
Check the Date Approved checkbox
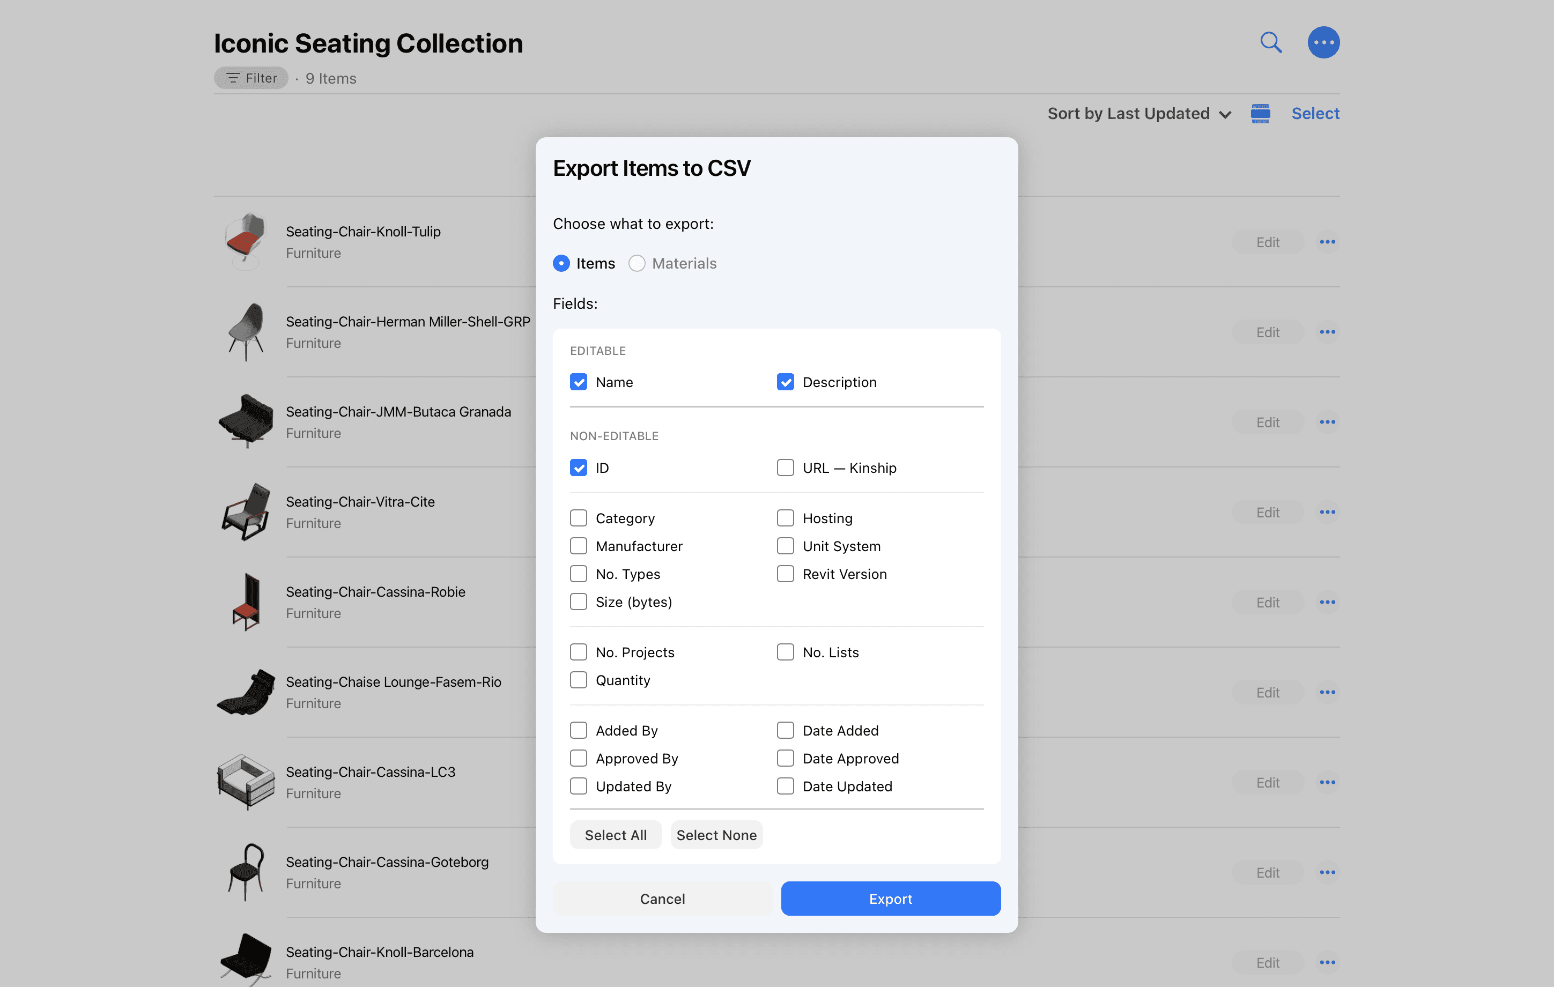tap(786, 758)
